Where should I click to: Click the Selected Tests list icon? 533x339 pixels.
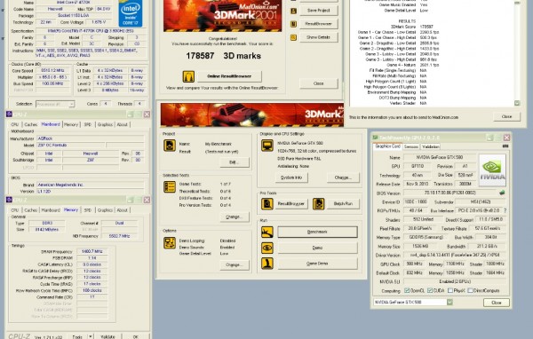pyautogui.click(x=170, y=186)
